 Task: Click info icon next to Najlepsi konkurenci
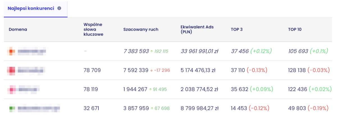click(59, 8)
